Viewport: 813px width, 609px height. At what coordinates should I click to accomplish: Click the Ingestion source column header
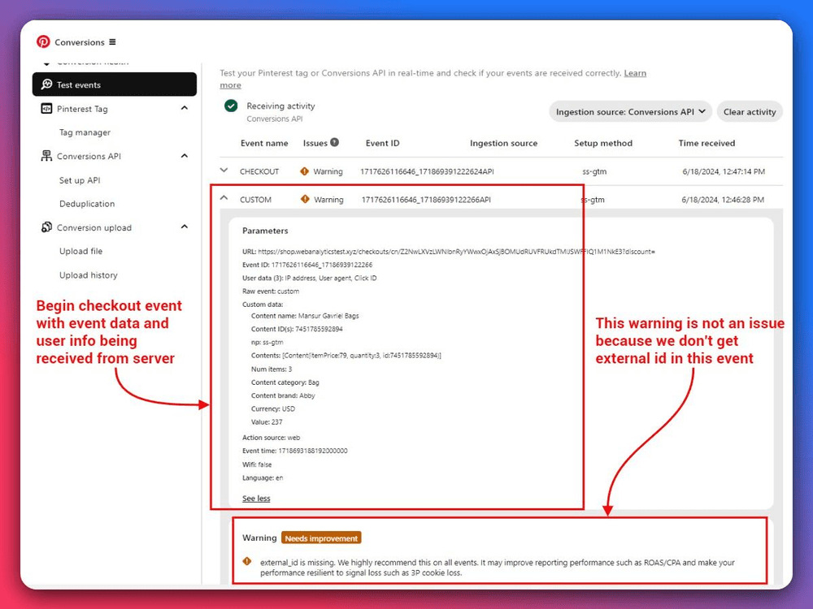503,144
